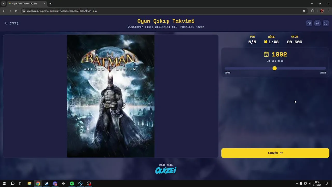The height and width of the screenshot is (187, 332).
Task: Submit guess with TAHMİN ET button
Action: pyautogui.click(x=275, y=153)
